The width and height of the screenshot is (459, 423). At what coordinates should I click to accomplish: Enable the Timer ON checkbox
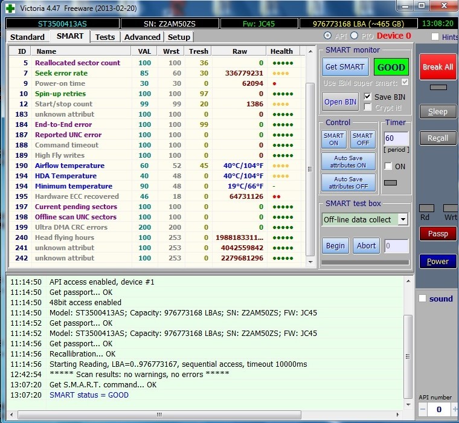pos(388,166)
